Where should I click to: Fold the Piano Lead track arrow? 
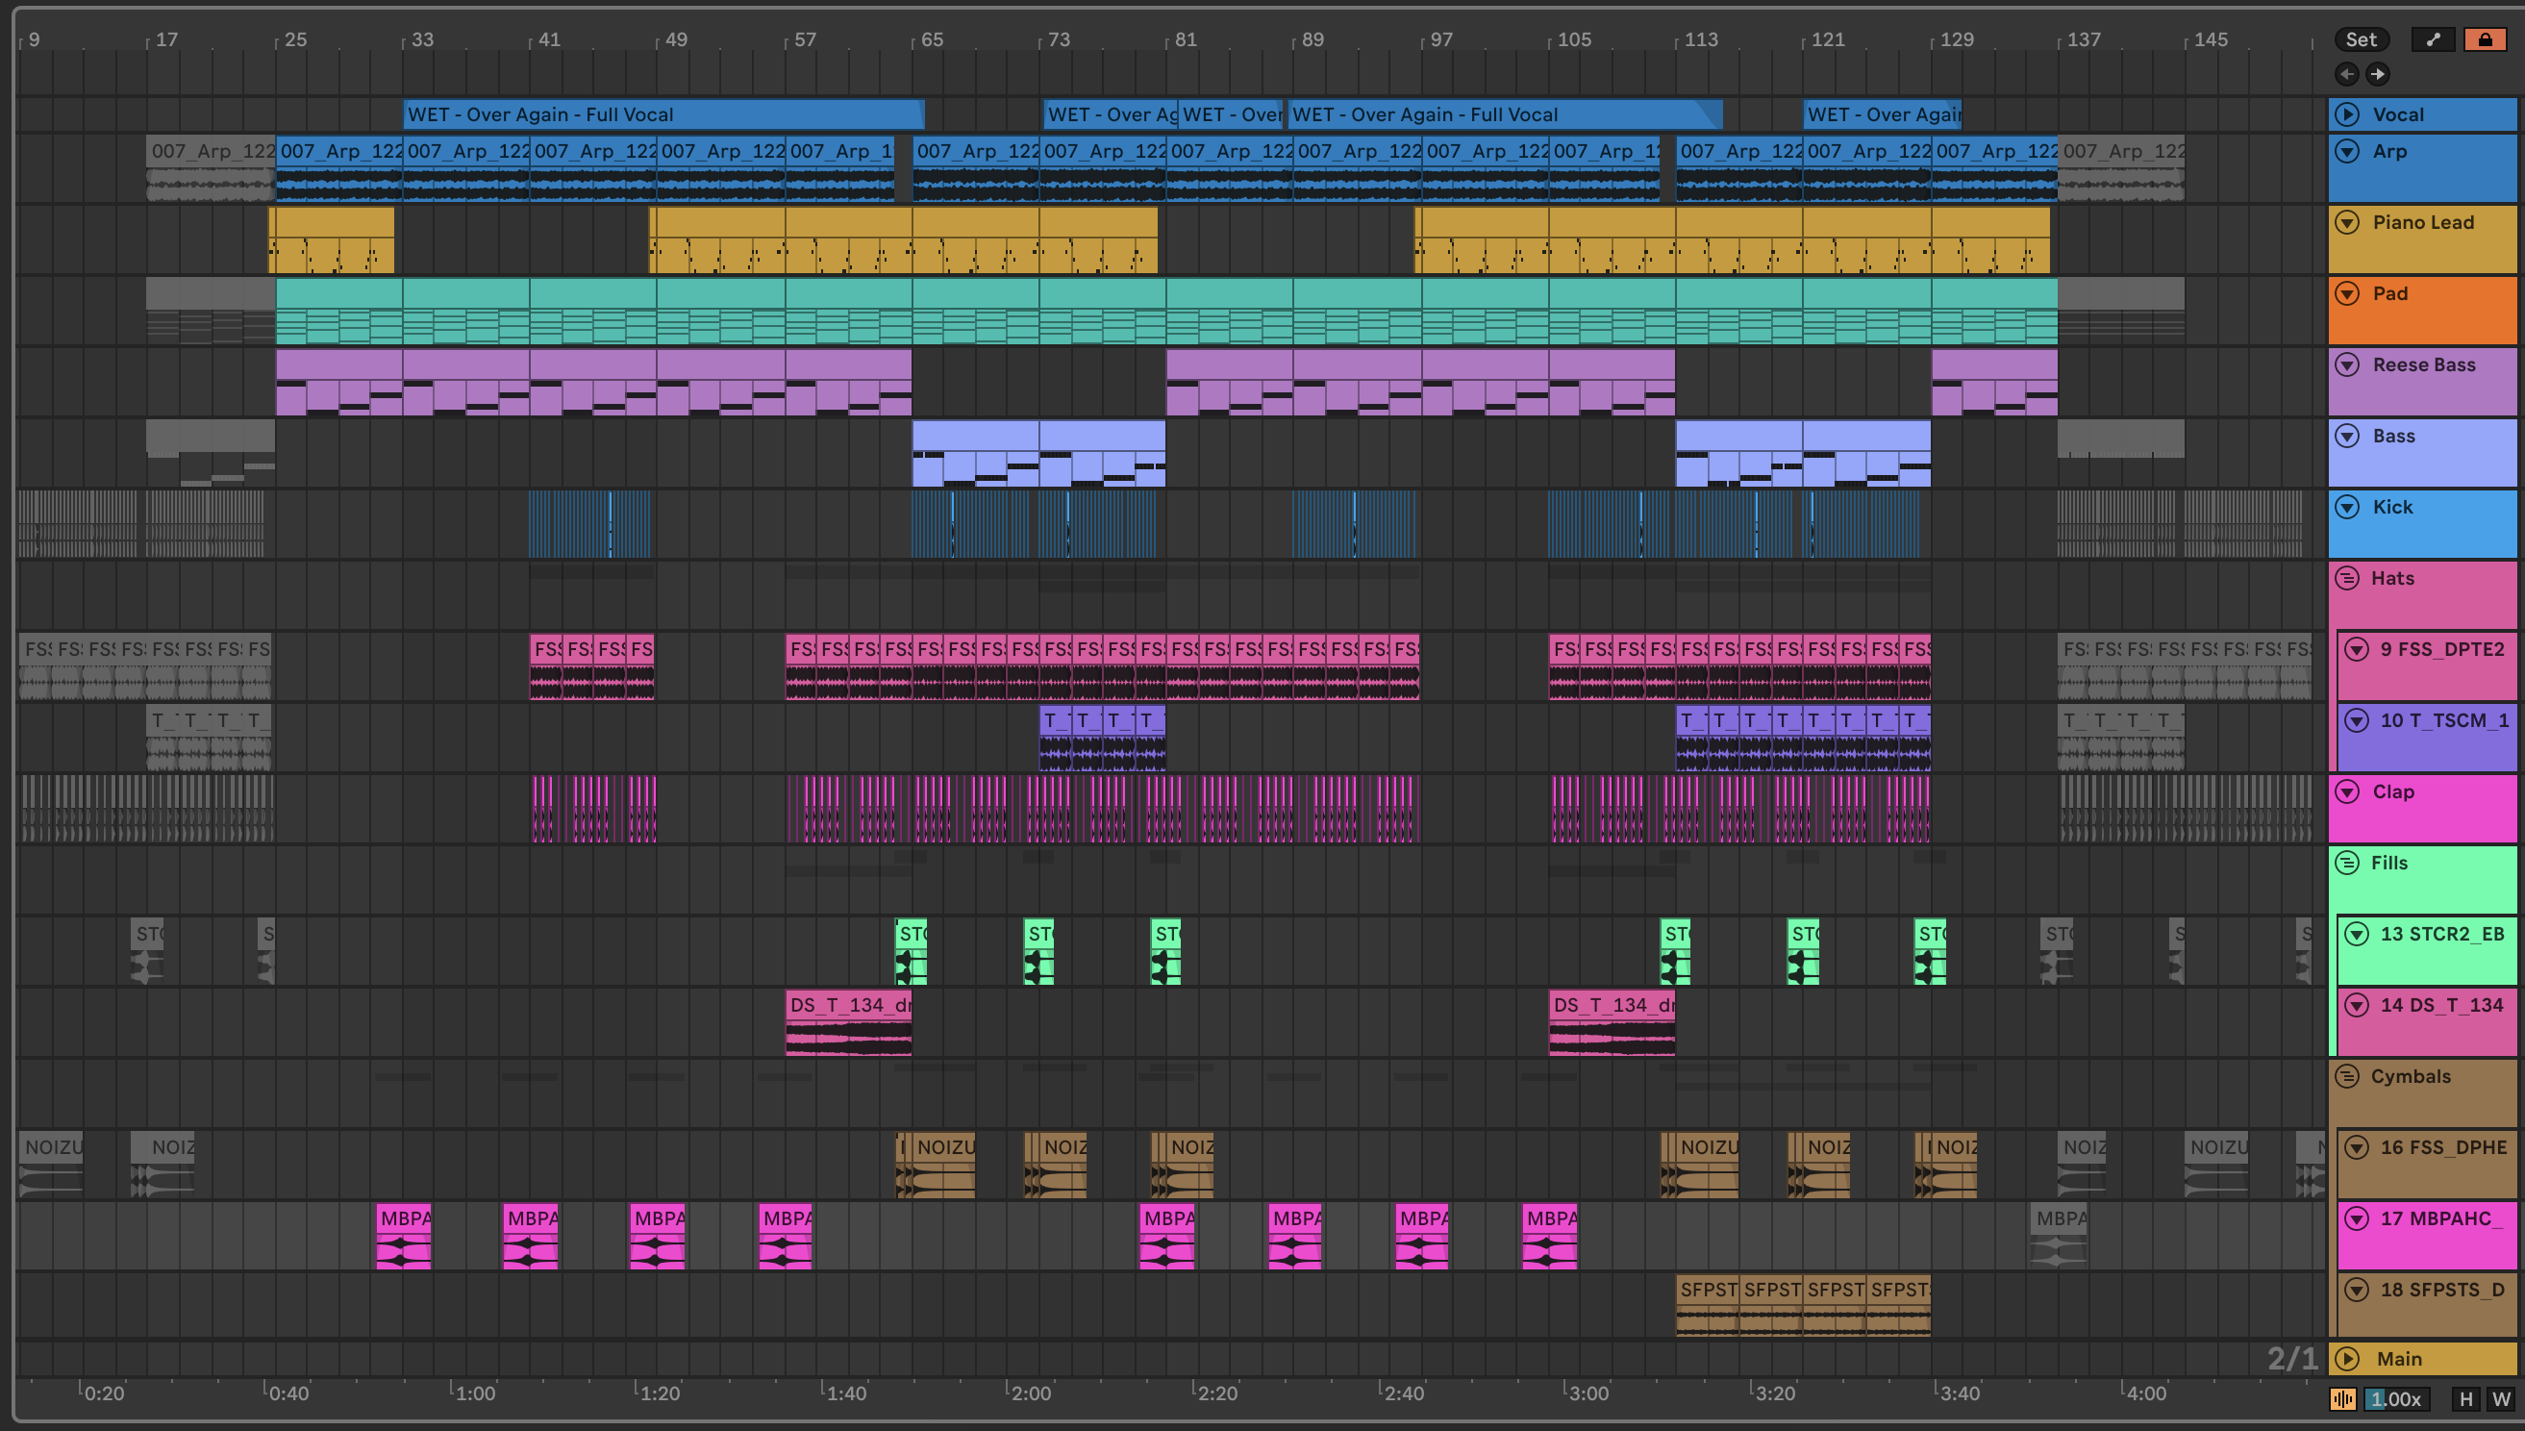point(2347,222)
